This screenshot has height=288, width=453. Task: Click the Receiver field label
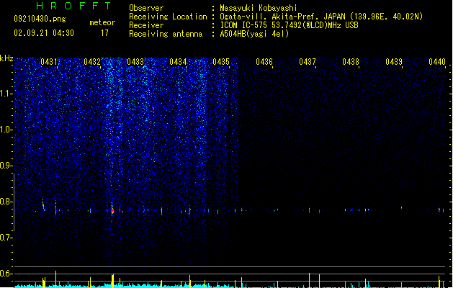[x=146, y=25]
